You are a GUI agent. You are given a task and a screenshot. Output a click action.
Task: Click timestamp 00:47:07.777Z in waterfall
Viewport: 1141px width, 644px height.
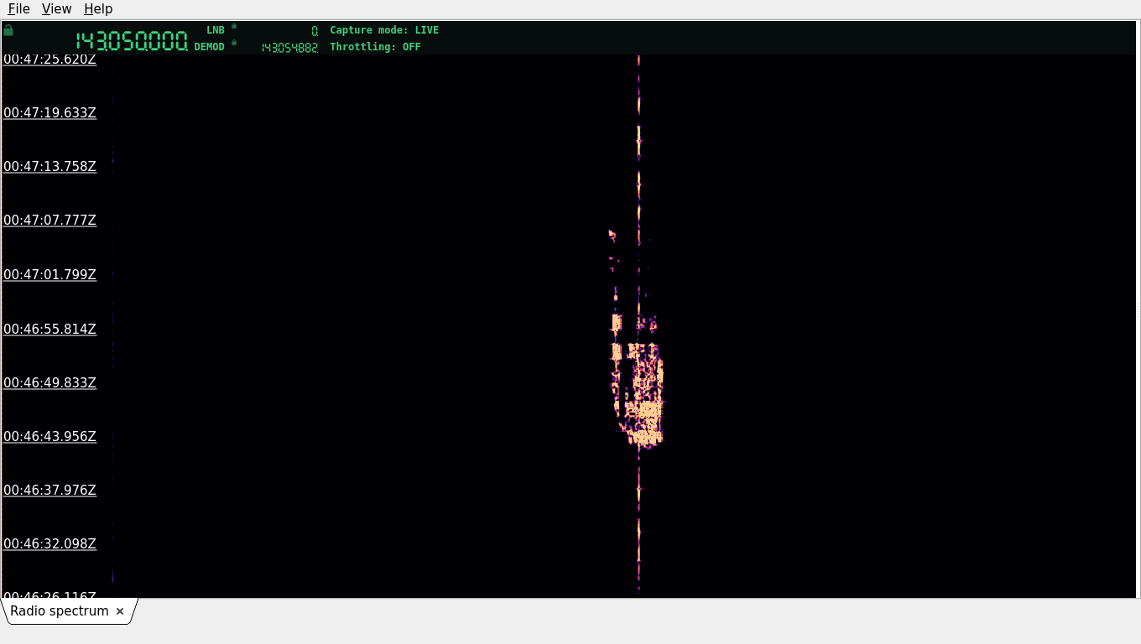pyautogui.click(x=49, y=220)
